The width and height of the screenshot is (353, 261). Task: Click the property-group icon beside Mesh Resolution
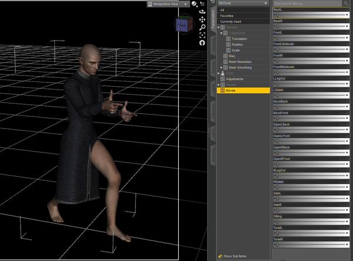click(225, 62)
